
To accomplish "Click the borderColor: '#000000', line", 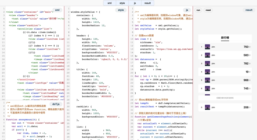I will [x=98, y=97].
